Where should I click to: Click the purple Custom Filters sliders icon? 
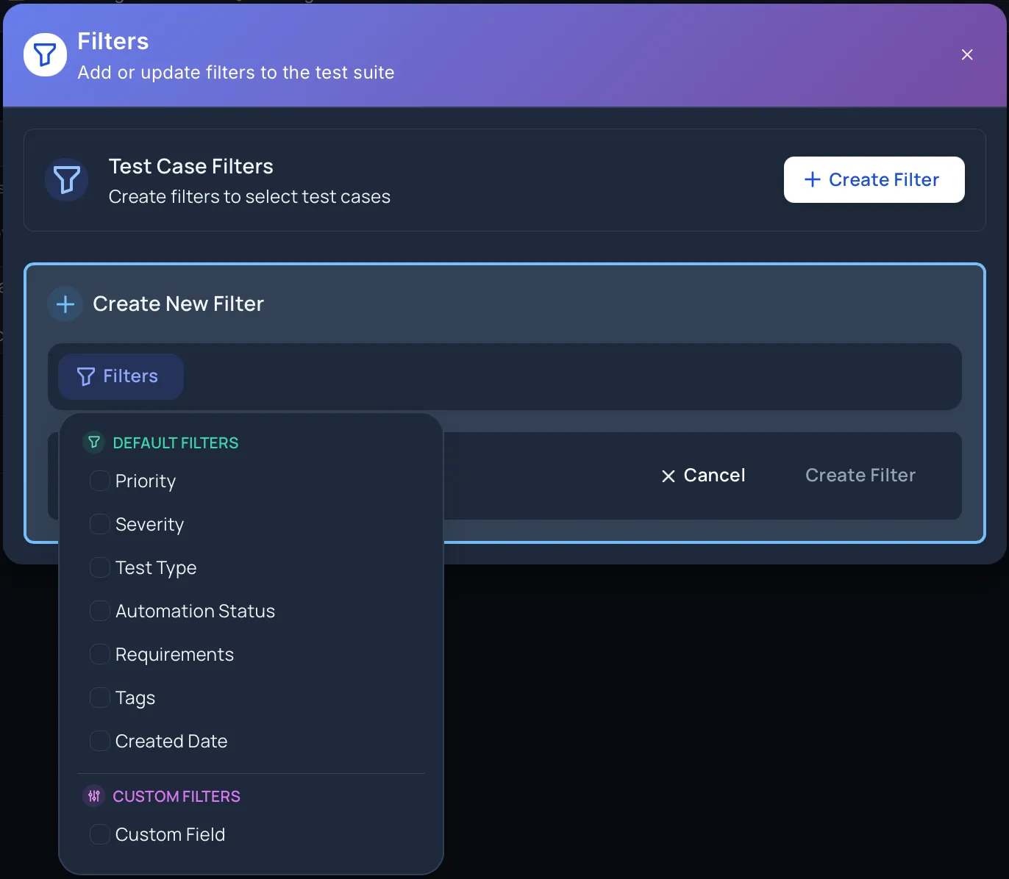pos(94,796)
